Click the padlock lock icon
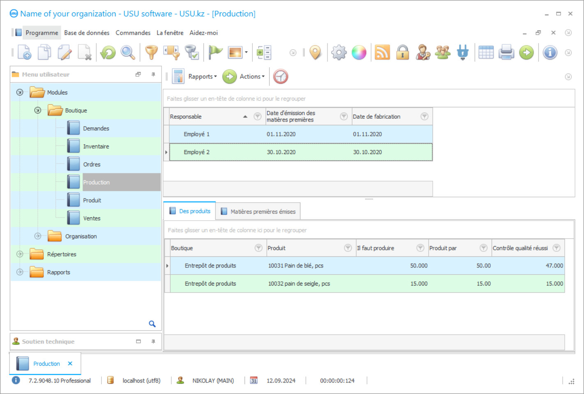 click(x=402, y=52)
